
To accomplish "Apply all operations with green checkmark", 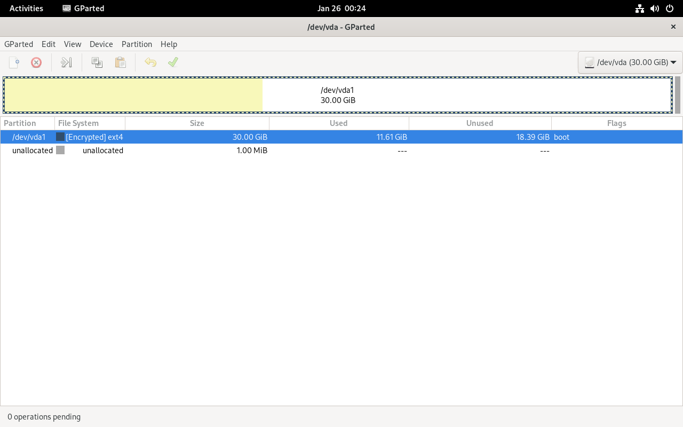I will pos(173,62).
